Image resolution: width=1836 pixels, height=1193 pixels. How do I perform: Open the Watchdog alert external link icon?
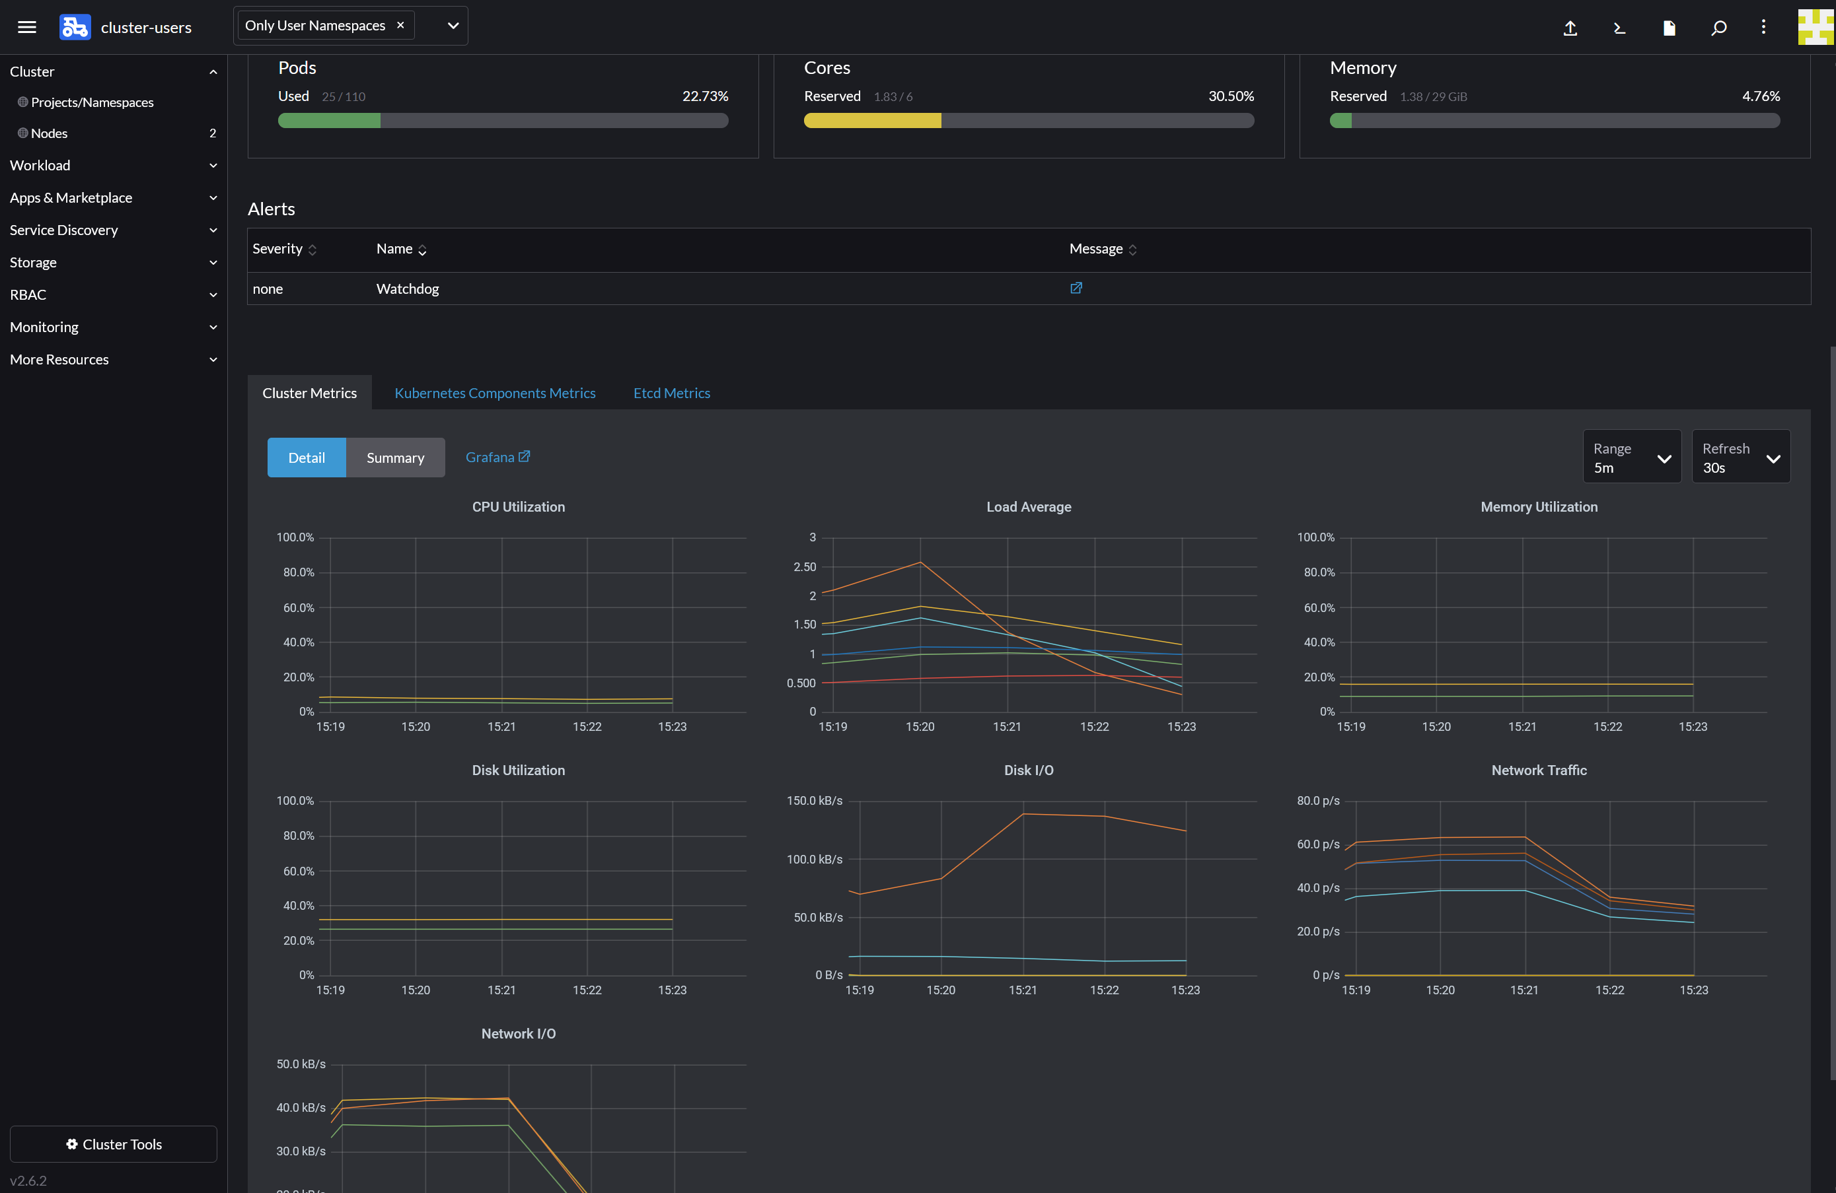tap(1076, 289)
